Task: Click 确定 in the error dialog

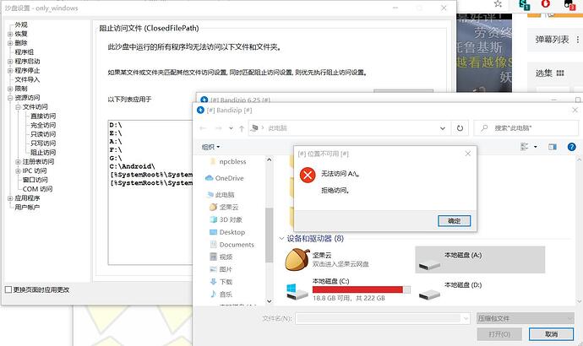Action: [x=454, y=221]
